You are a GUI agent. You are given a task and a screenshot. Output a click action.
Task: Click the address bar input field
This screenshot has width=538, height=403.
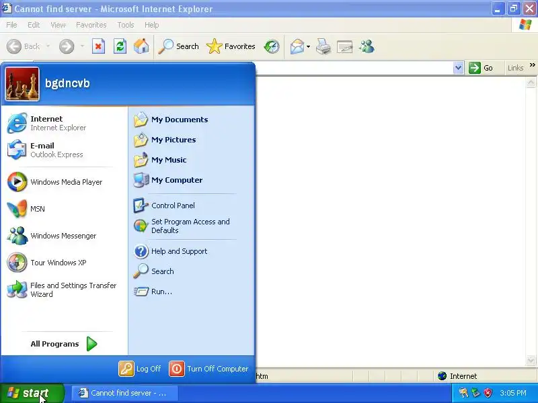(x=354, y=68)
